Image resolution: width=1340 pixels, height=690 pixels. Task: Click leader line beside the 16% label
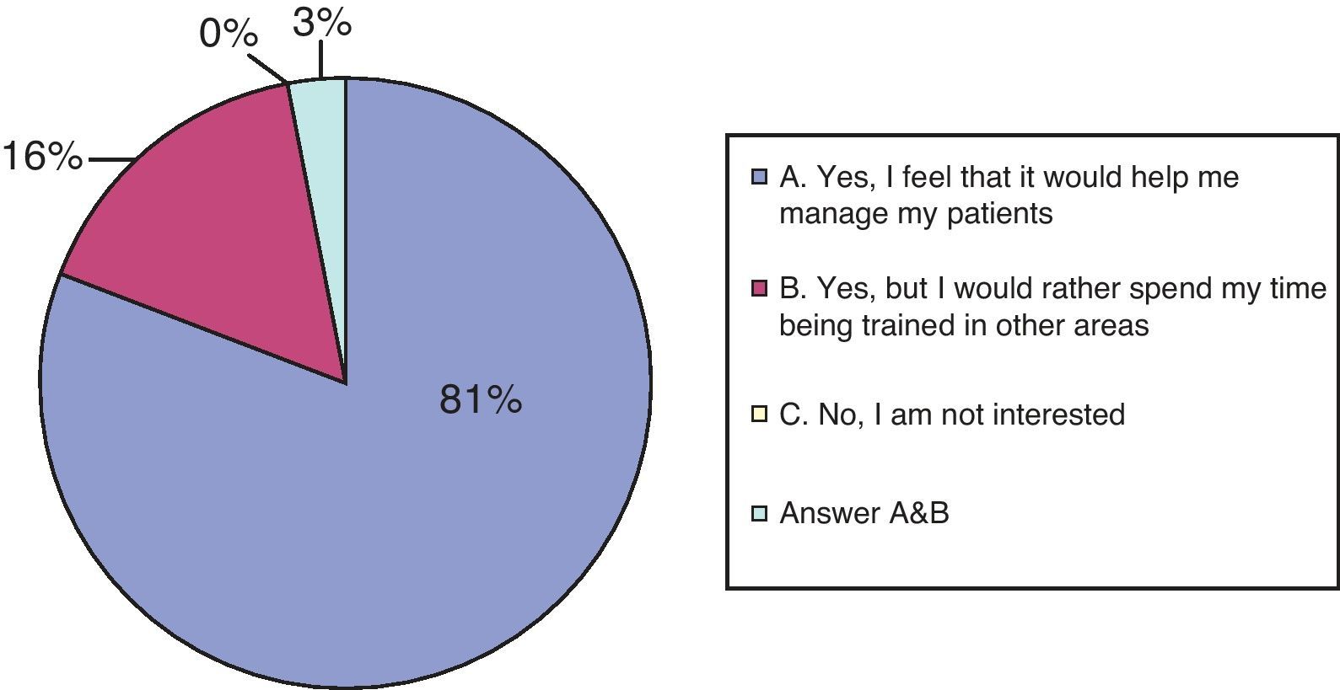[111, 159]
